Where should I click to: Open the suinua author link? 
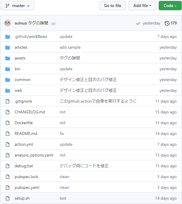[x=21, y=23]
